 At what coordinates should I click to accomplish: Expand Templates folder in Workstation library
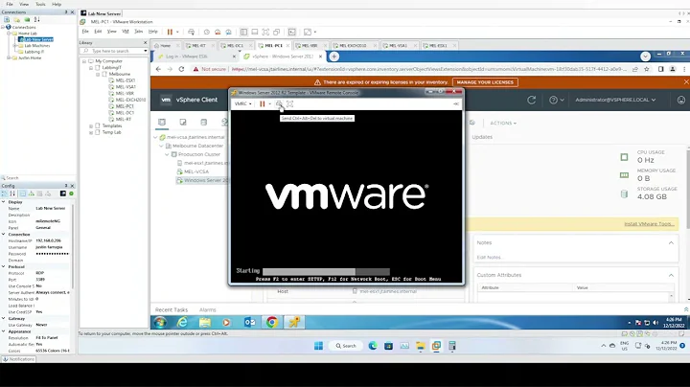point(91,125)
